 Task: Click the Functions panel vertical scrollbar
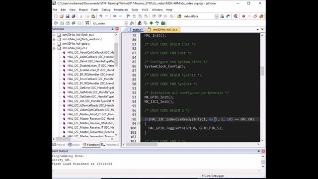tap(116, 55)
